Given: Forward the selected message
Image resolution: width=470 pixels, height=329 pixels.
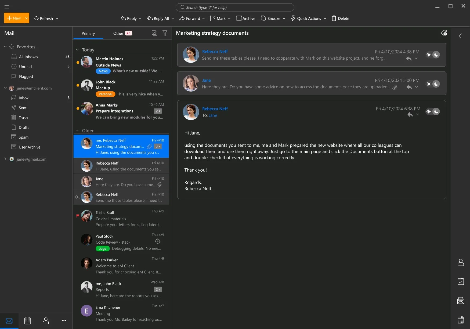Looking at the screenshot, I should 190,19.
